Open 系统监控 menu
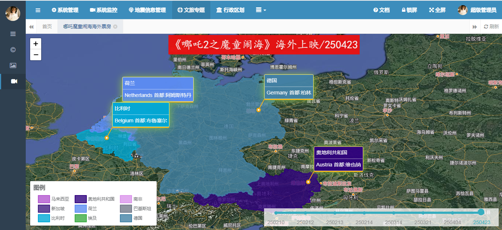Viewport: 502px width, 230px height. coord(104,10)
